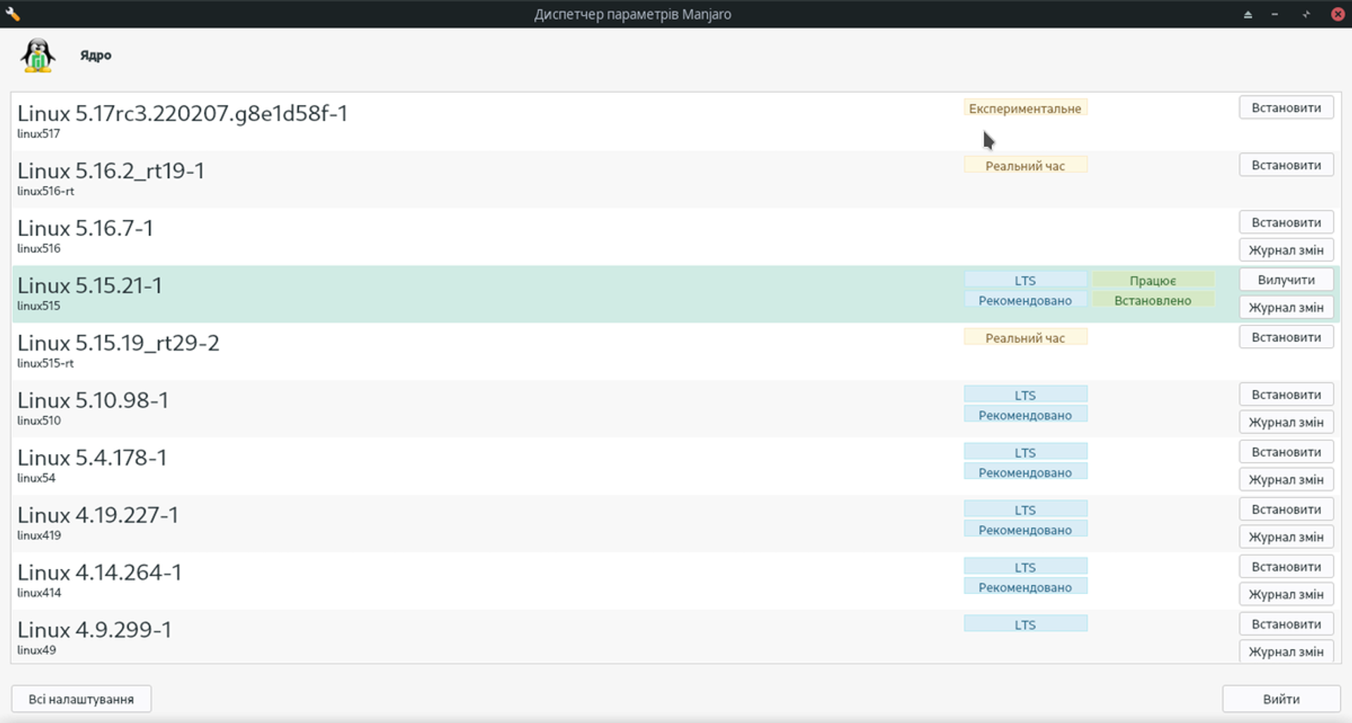Install the Linux 4.19.227-1 kernel
The height and width of the screenshot is (723, 1352).
point(1286,510)
